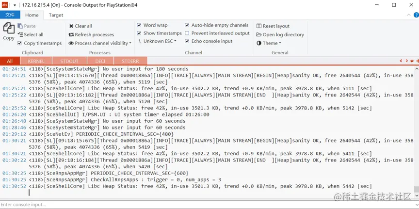Select the All channel tab

click(x=10, y=61)
